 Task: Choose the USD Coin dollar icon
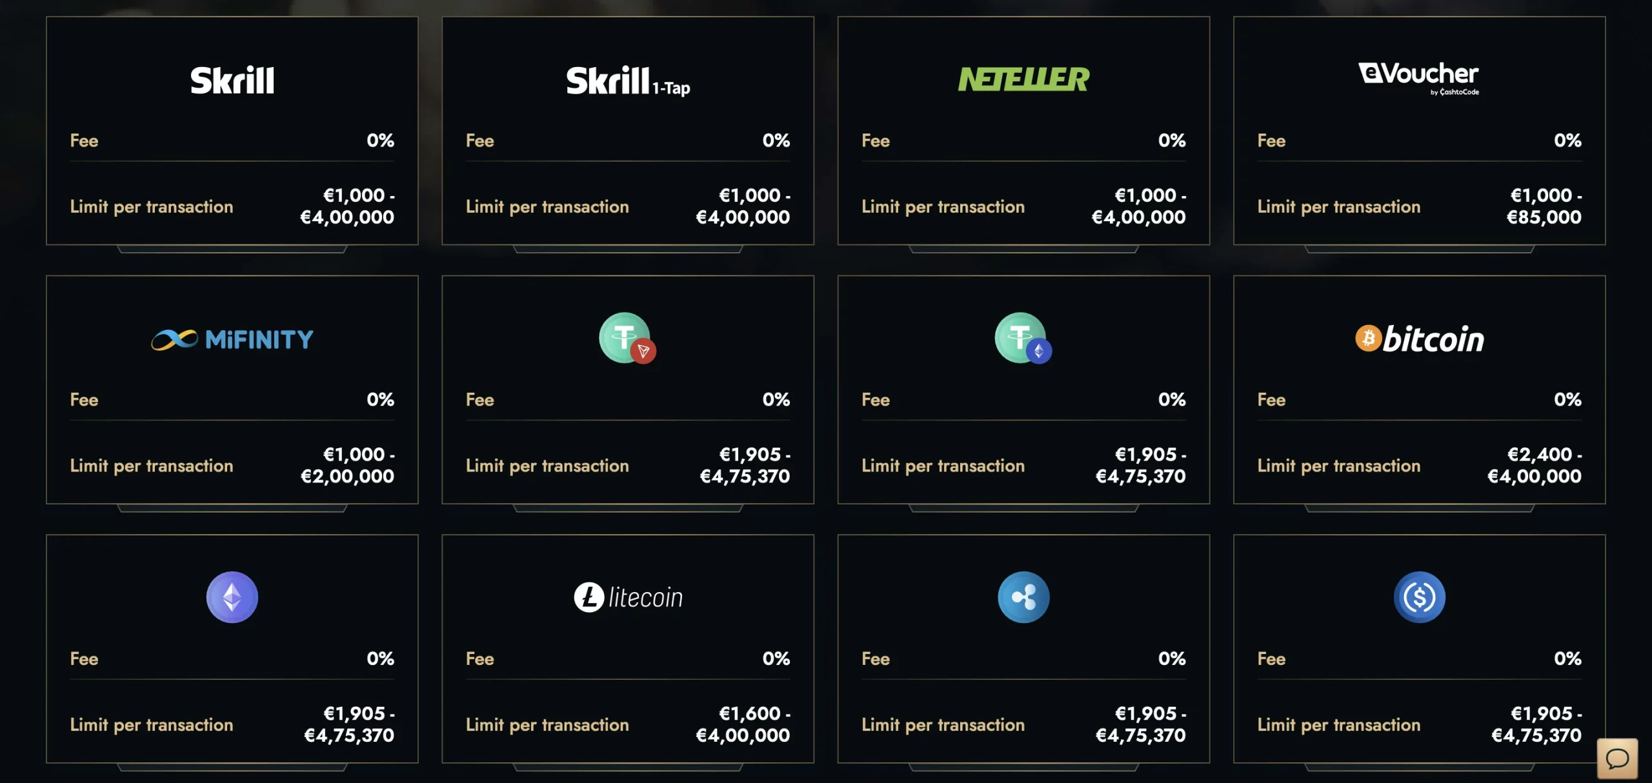pos(1419,597)
